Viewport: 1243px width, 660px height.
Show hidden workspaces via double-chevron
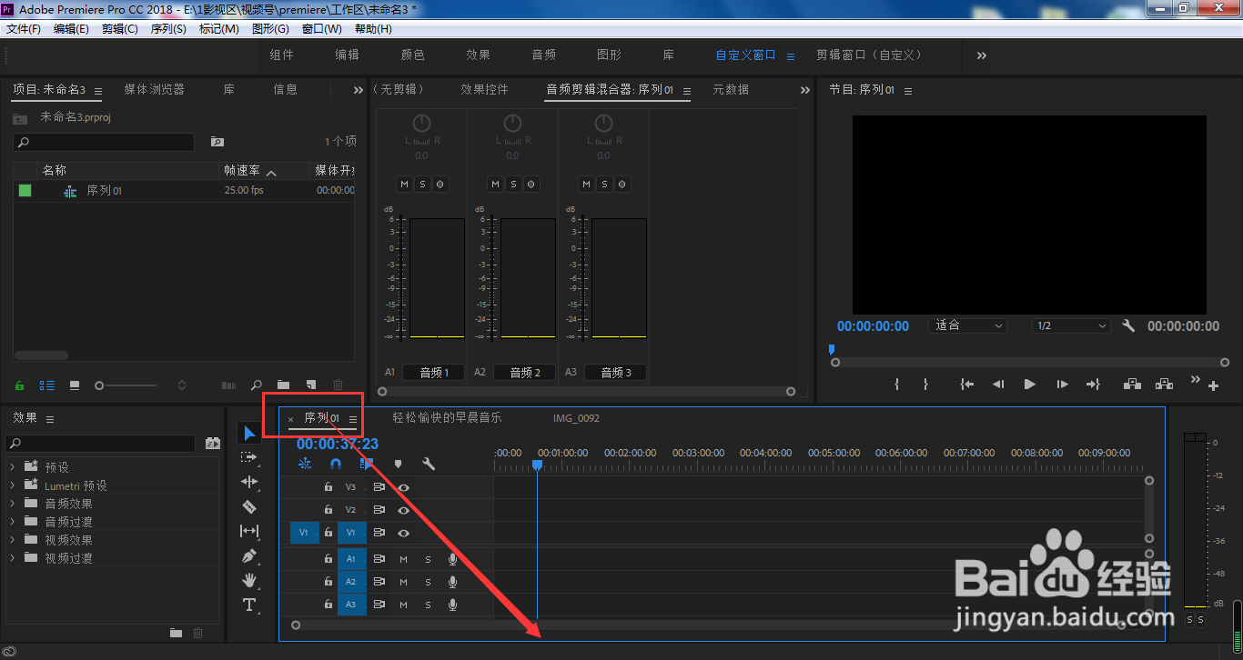point(982,55)
